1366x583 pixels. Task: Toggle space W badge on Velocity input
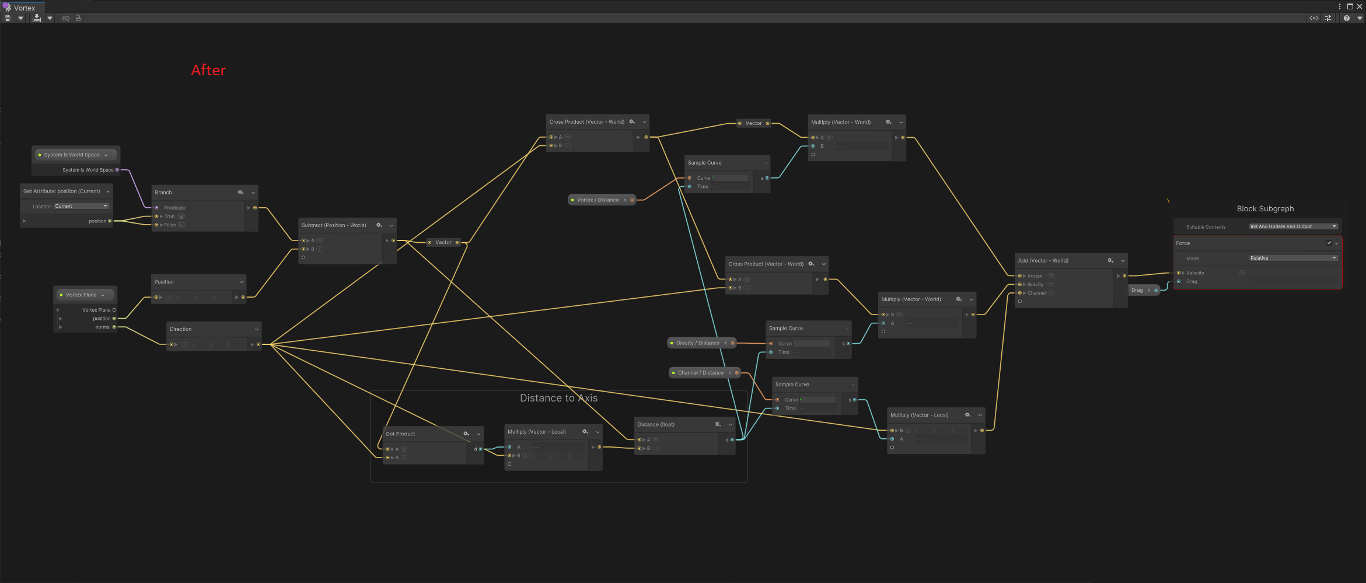click(1242, 273)
